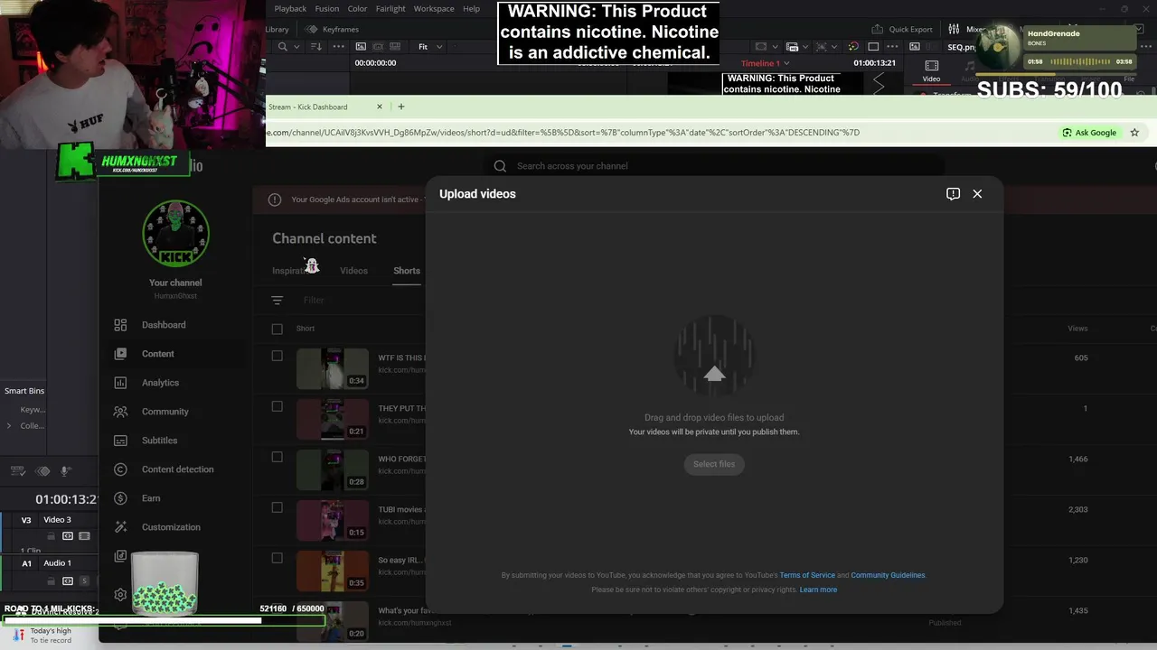Open the Fairlight menu
The height and width of the screenshot is (650, 1157).
[x=390, y=9]
